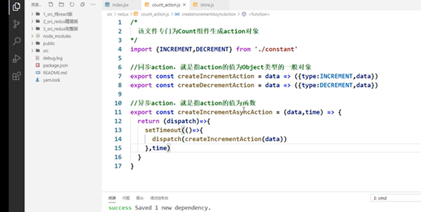Click 'setTimeout' on line 13
421x212 pixels.
coord(163,130)
